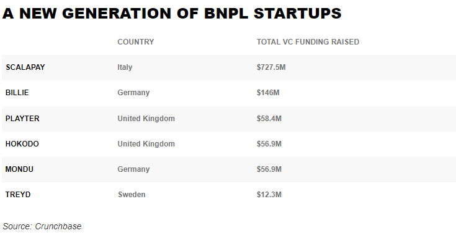The image size is (456, 233).
Task: Click the $58.4M funding value
Action: coord(269,119)
